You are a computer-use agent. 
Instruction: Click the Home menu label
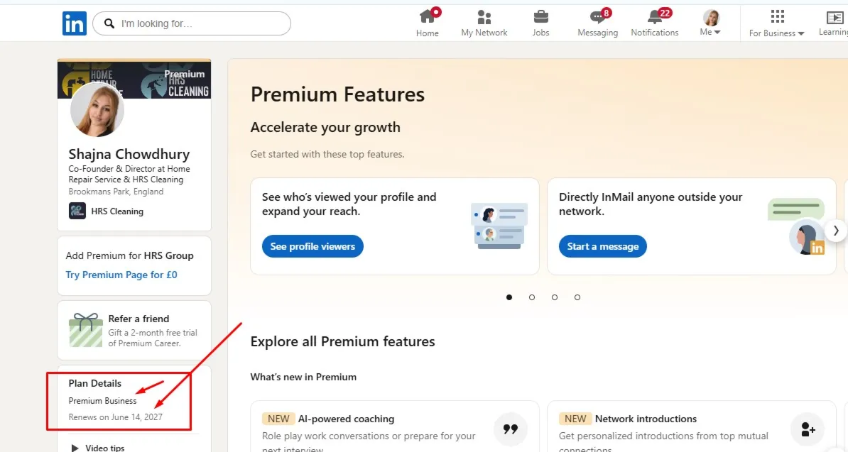click(x=428, y=33)
